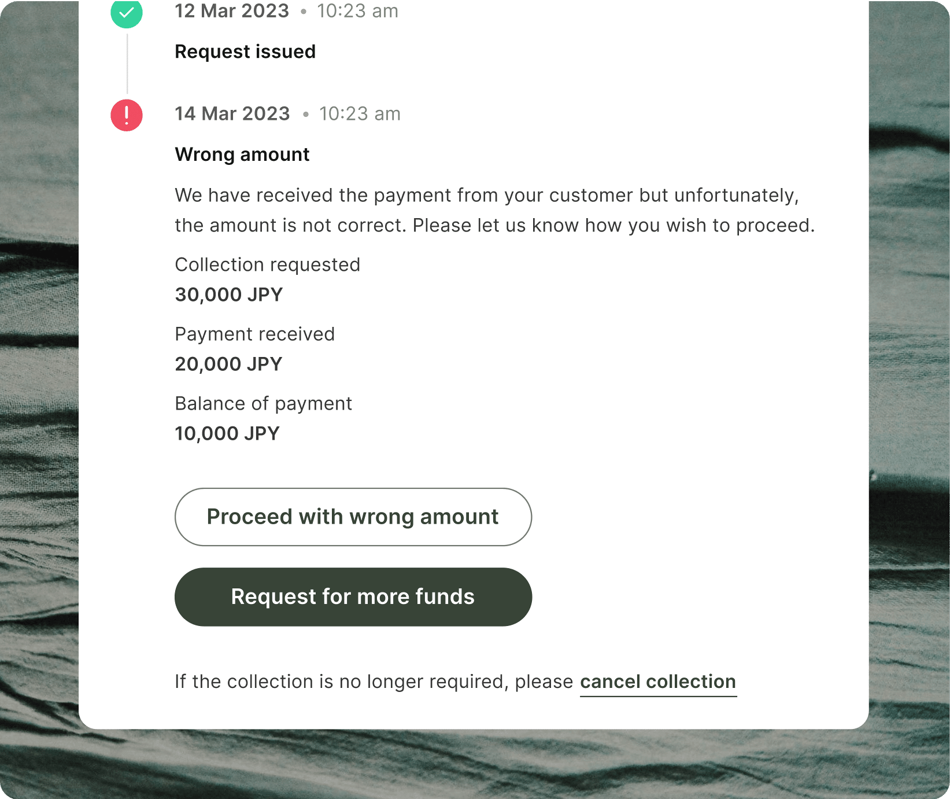Click the 20,000 JPY received amount
Screen dimensions: 950x799
229,364
